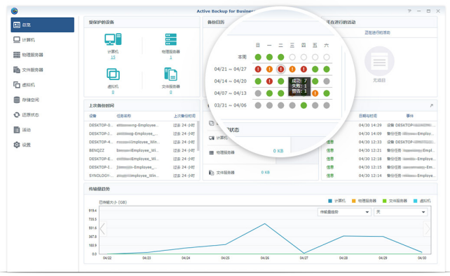The height and width of the screenshot is (276, 450).
Task: Open the computer count link showing 15
Action: pyautogui.click(x=113, y=57)
